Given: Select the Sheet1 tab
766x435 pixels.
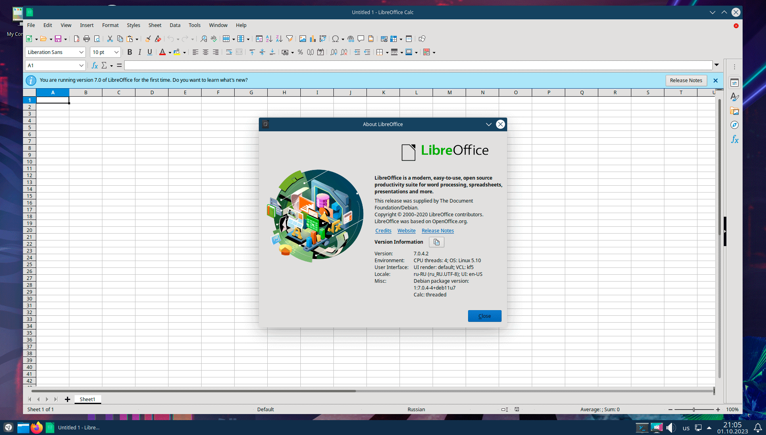Looking at the screenshot, I should coord(87,399).
